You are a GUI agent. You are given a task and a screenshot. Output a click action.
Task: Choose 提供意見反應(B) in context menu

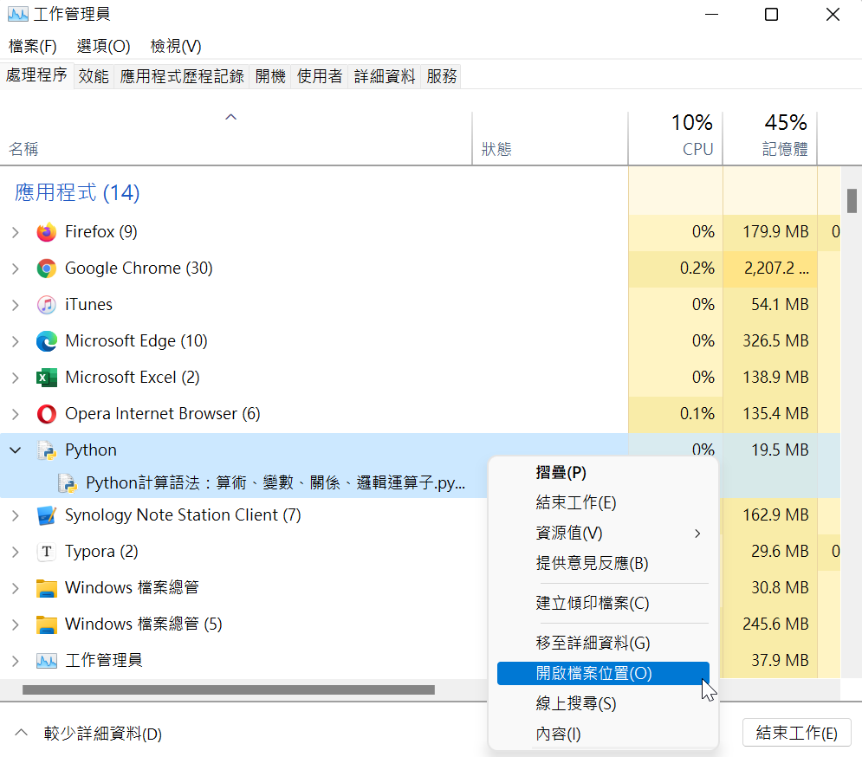603,563
